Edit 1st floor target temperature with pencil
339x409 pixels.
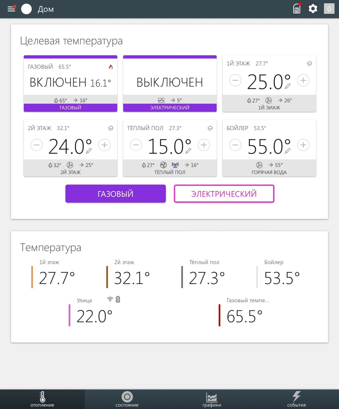[288, 86]
